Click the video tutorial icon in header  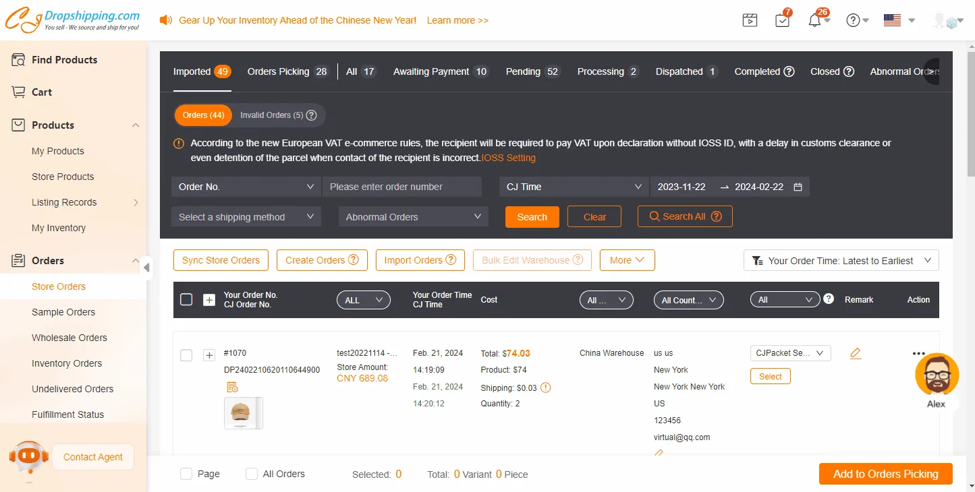(750, 21)
